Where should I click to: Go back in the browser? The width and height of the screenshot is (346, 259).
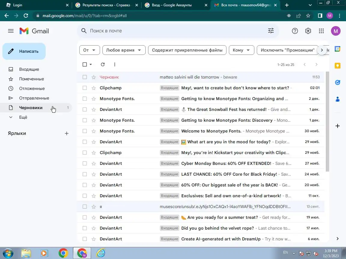click(x=7, y=16)
